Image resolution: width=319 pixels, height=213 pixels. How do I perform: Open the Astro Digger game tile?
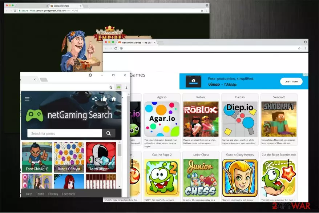pyautogui.click(x=101, y=157)
